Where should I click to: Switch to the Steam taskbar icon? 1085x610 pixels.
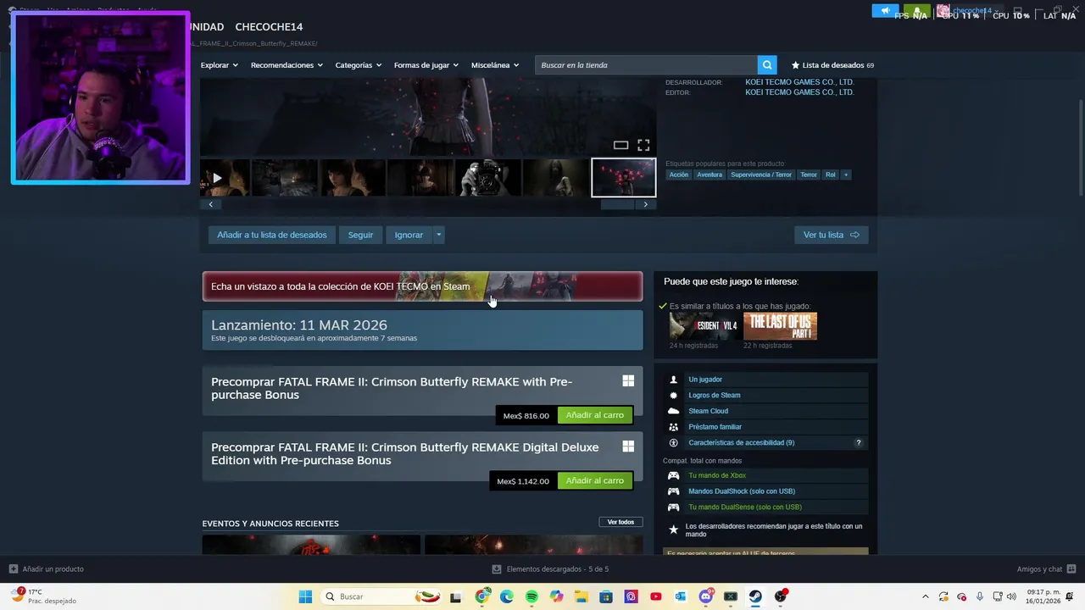coord(755,596)
